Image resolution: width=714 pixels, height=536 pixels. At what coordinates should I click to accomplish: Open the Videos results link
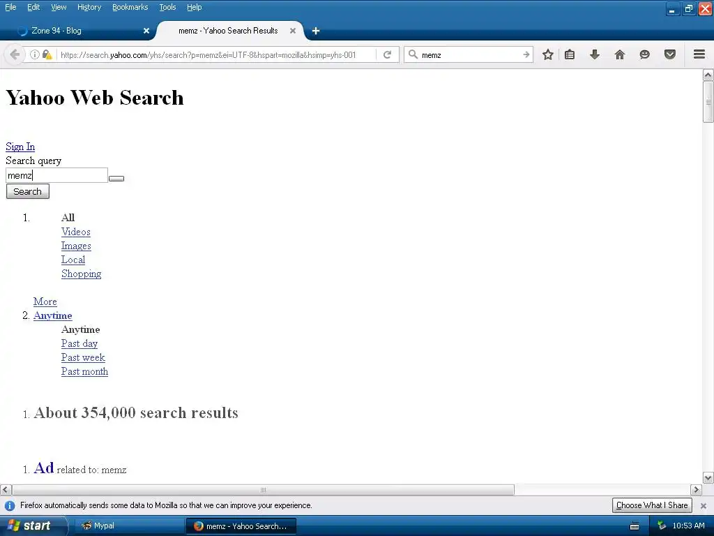click(x=75, y=232)
